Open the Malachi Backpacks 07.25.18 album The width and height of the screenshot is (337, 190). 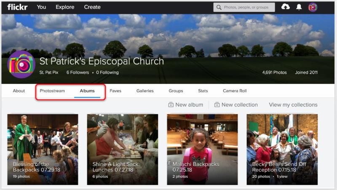click(x=202, y=150)
